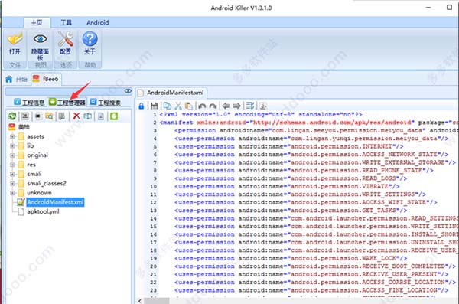Open the Android ribbon tab
The width and height of the screenshot is (459, 304).
coord(98,22)
